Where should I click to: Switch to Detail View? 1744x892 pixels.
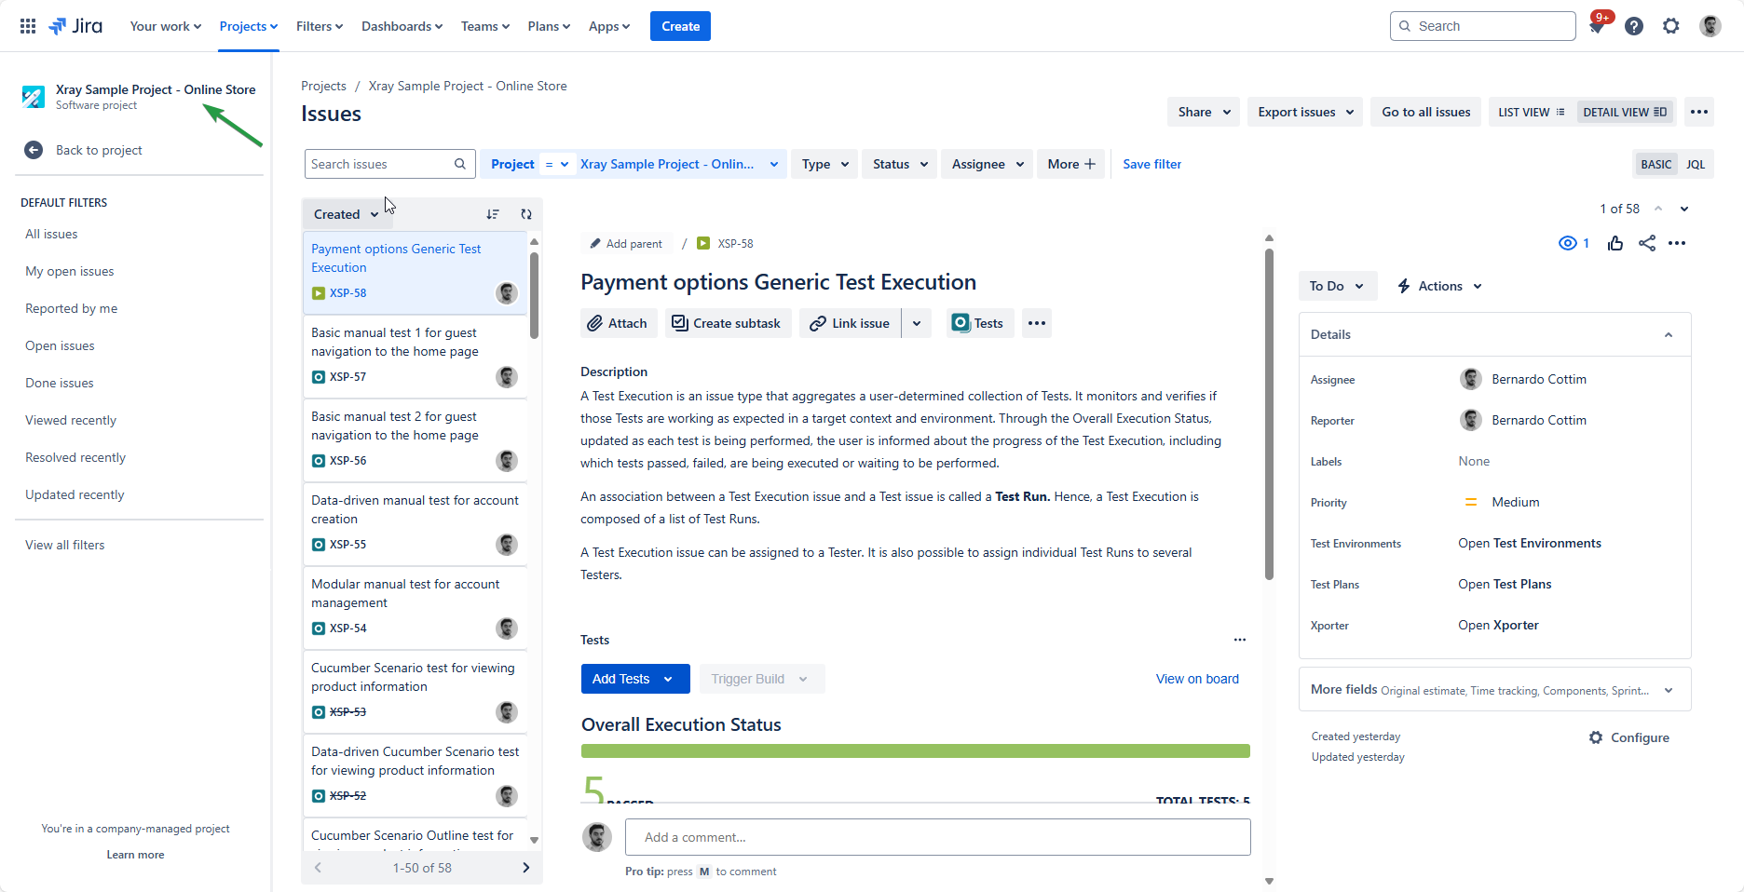click(1625, 112)
